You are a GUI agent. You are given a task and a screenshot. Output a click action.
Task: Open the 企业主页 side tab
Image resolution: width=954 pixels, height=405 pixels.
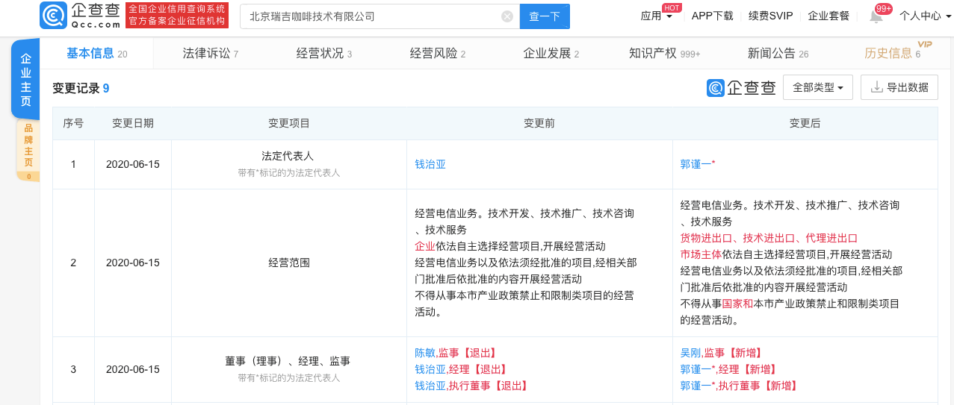click(x=25, y=80)
